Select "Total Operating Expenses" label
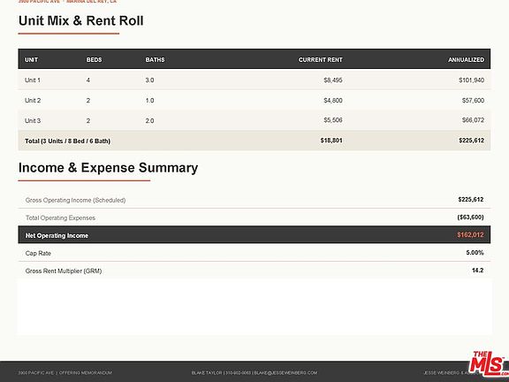The height and width of the screenshot is (382, 509). [x=60, y=218]
